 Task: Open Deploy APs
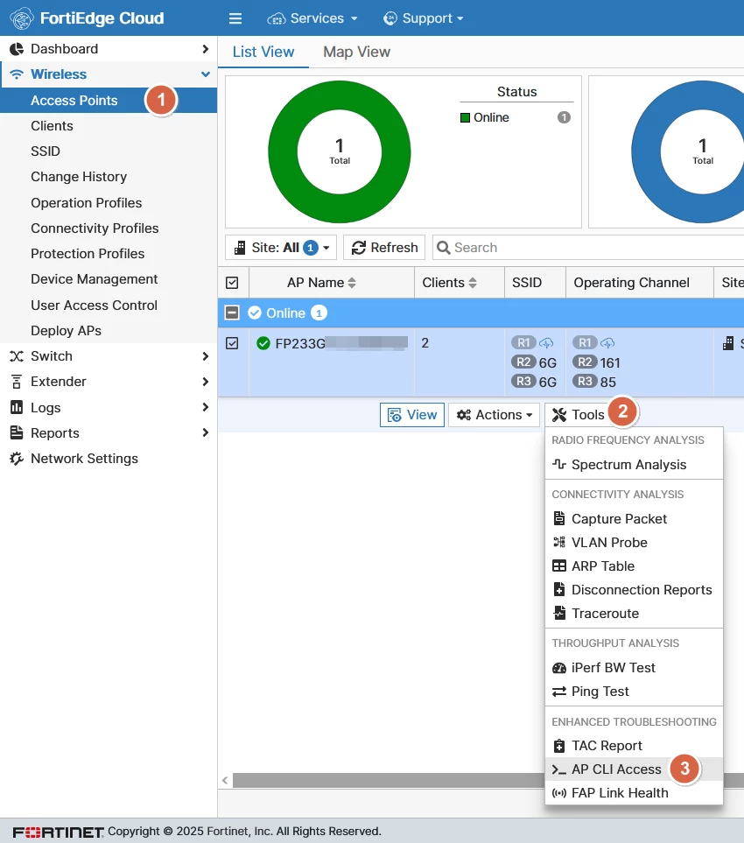click(x=67, y=331)
